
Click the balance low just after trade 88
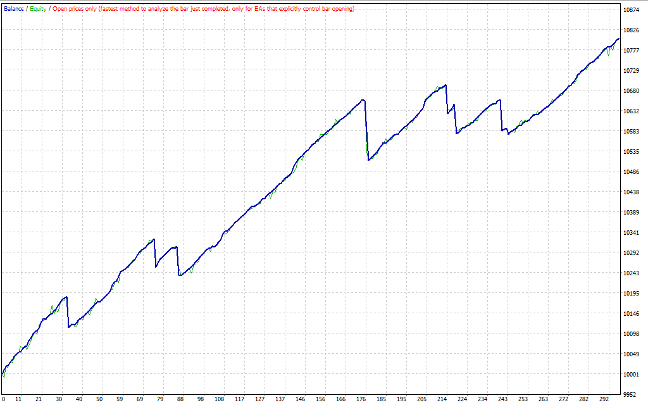pos(180,275)
